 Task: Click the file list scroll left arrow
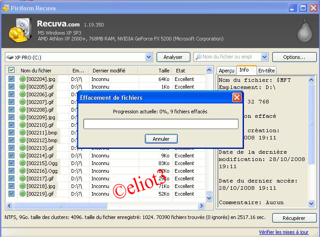pyautogui.click(x=9, y=206)
